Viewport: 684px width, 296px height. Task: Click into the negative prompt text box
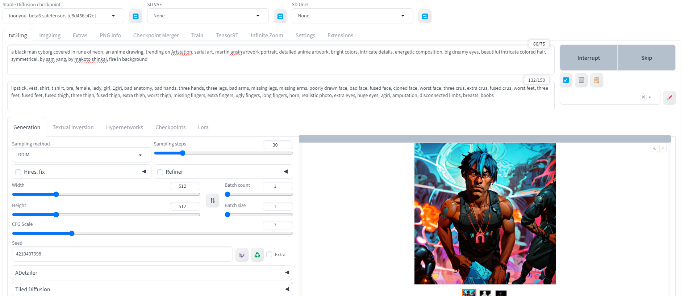tap(281, 96)
